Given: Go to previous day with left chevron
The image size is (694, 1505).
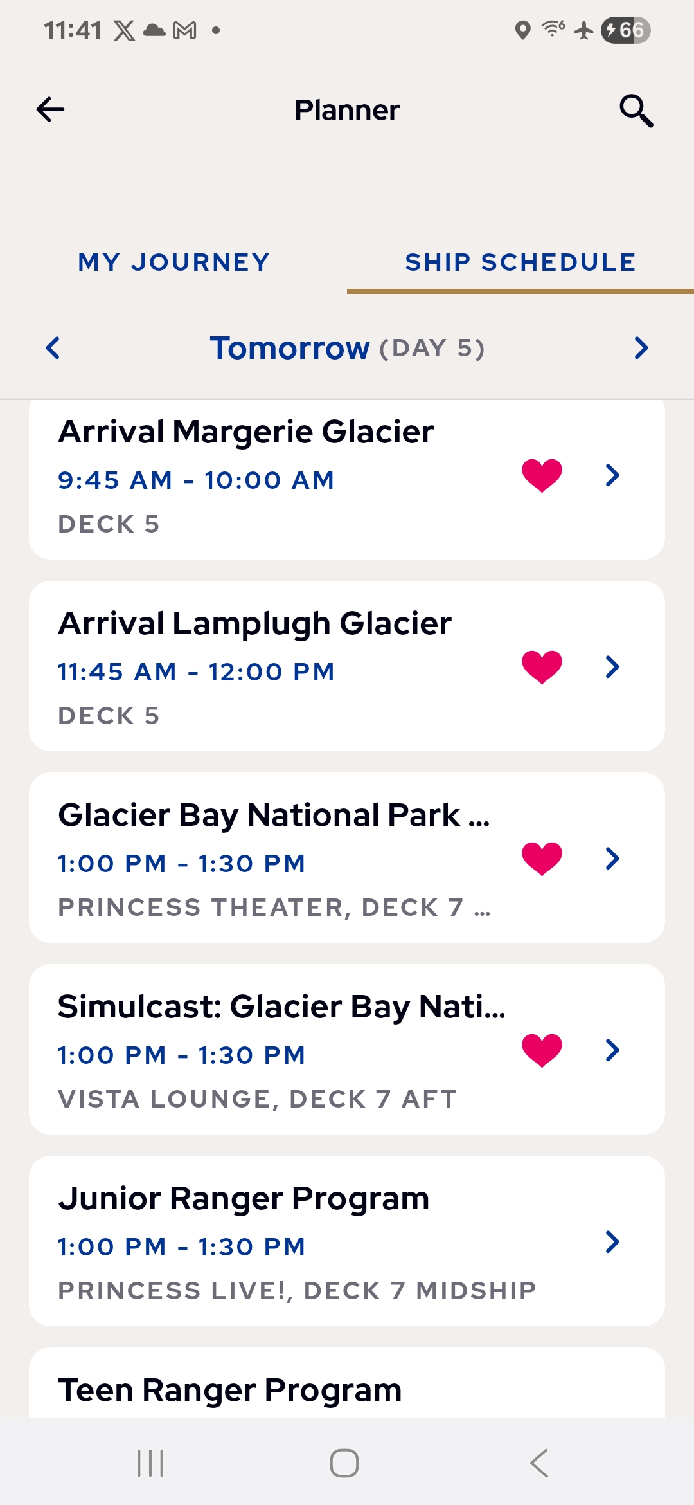Looking at the screenshot, I should 53,348.
